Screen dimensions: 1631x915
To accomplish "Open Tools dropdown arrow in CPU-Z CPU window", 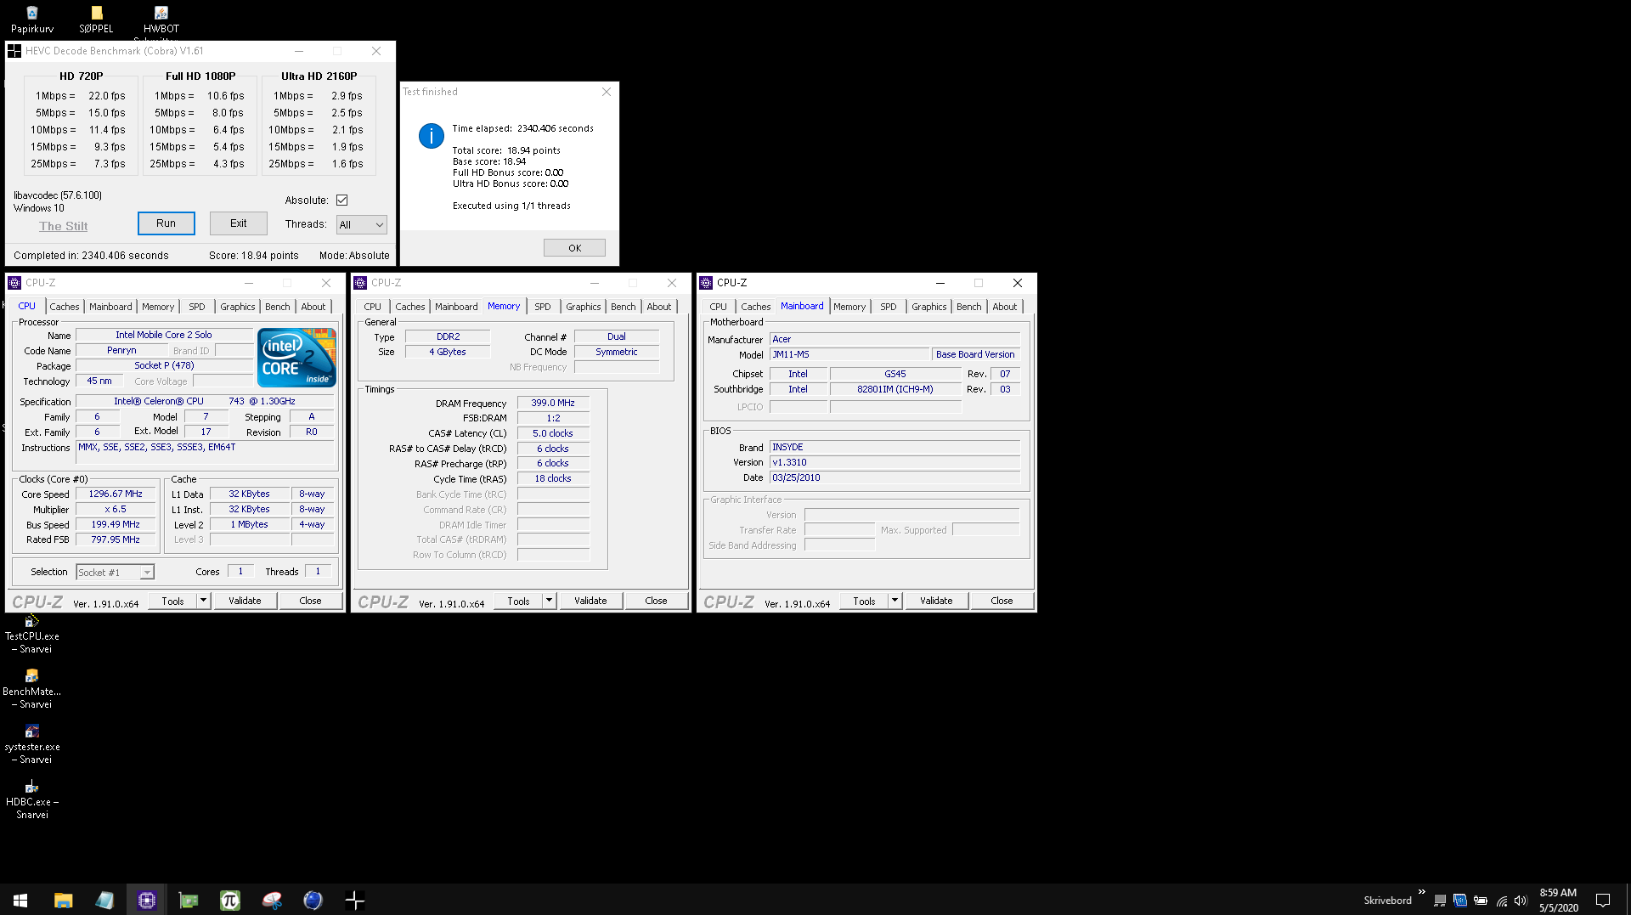I will click(x=203, y=601).
